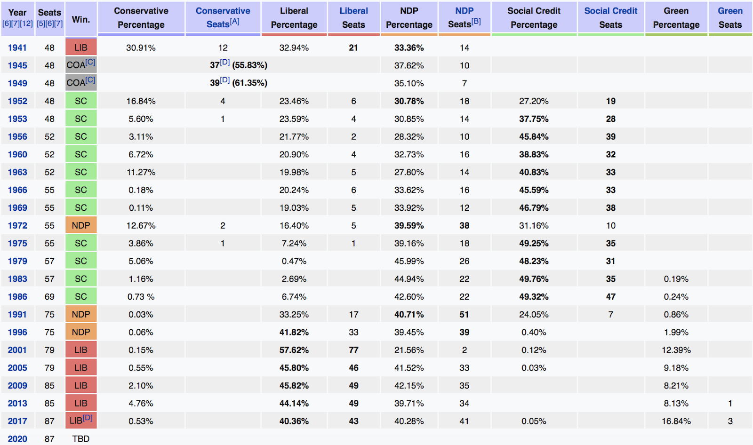Open the 1941 election year link
753x445 pixels.
17,48
